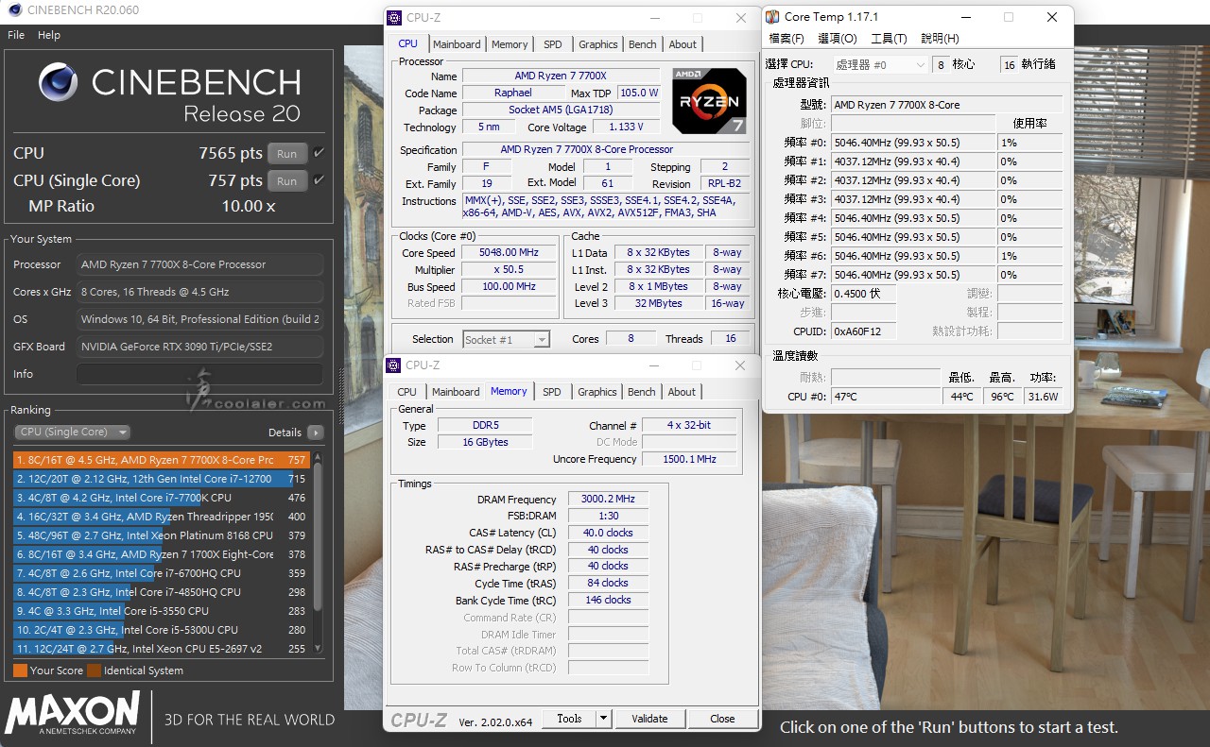
Task: Open Core Temp 工具(T) menu
Action: 889,39
